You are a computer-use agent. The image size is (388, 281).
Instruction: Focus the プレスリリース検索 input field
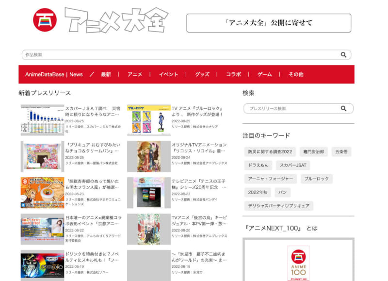(x=298, y=108)
